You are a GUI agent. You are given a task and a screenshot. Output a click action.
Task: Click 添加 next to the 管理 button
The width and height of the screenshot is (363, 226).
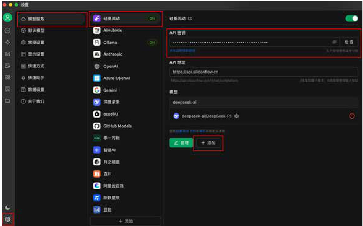pyautogui.click(x=208, y=143)
